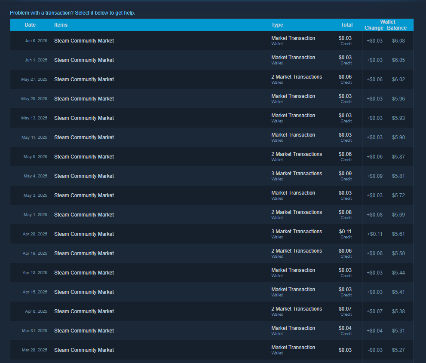The width and height of the screenshot is (426, 363).
Task: Click the $0.04 total amount
Action: point(345,328)
